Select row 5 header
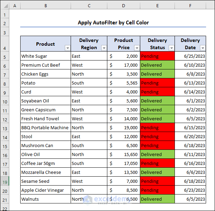Screen dimensions: 215x211 [x=4, y=56]
